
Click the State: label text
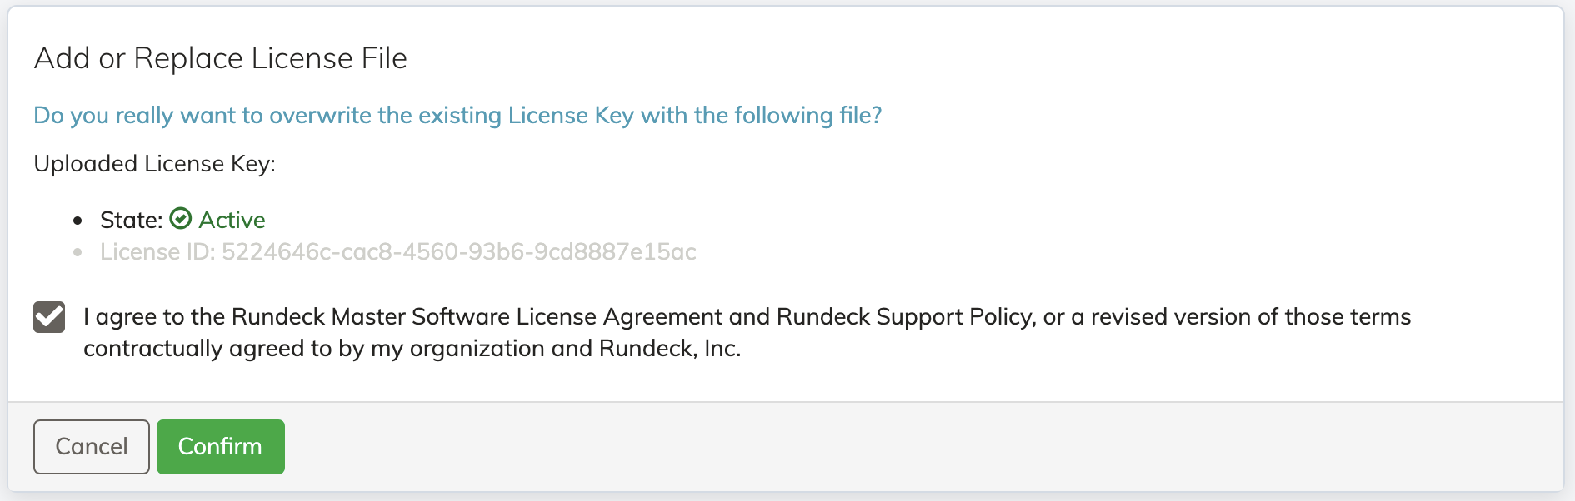130,219
